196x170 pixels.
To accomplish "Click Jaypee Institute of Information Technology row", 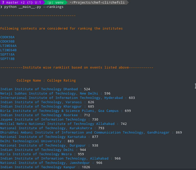I will click(x=49, y=120).
